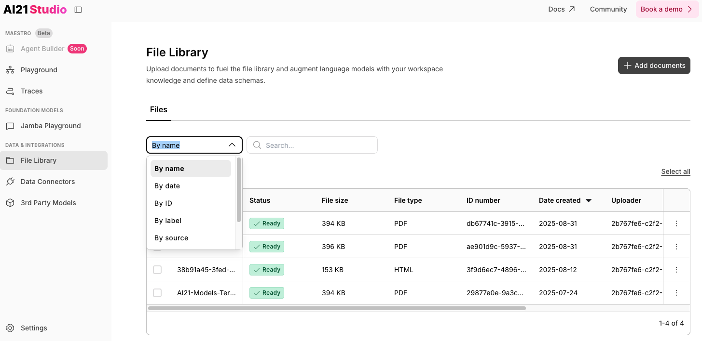Image resolution: width=702 pixels, height=341 pixels.
Task: Click the Soon badge on Agent Builder
Action: pos(77,49)
